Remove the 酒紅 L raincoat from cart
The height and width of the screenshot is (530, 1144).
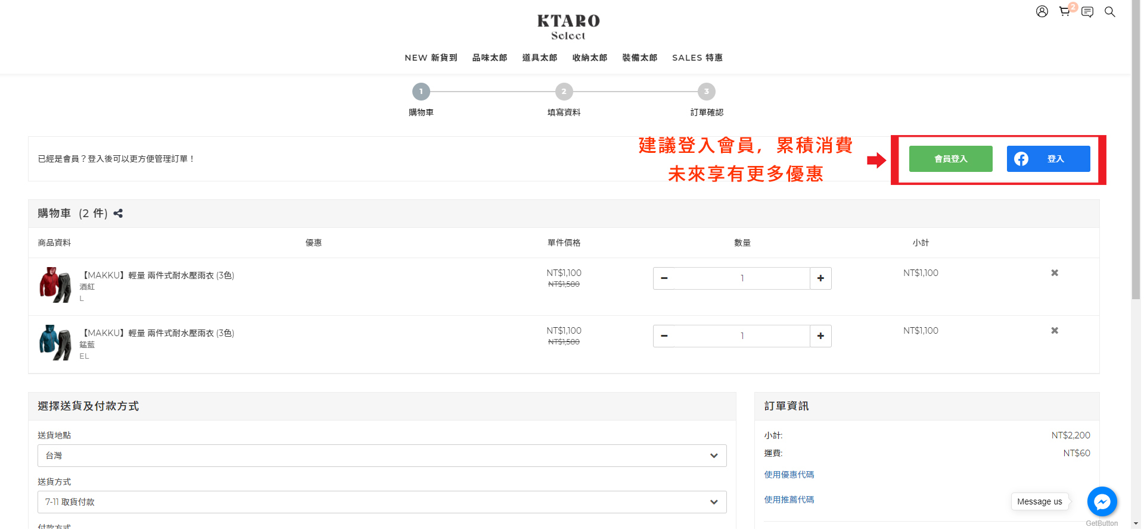point(1055,273)
